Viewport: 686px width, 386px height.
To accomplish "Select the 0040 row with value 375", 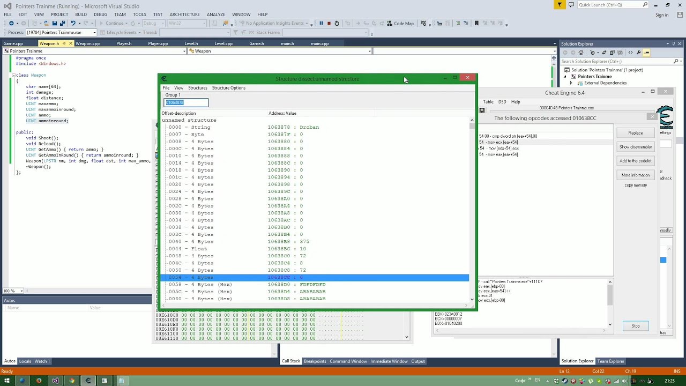I will [315, 241].
